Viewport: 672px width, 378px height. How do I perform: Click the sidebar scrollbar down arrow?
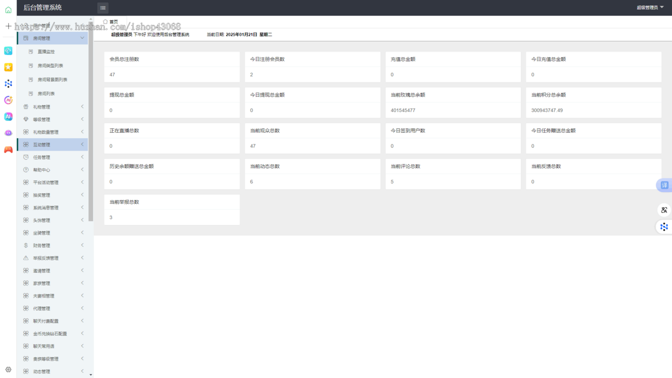pyautogui.click(x=91, y=375)
